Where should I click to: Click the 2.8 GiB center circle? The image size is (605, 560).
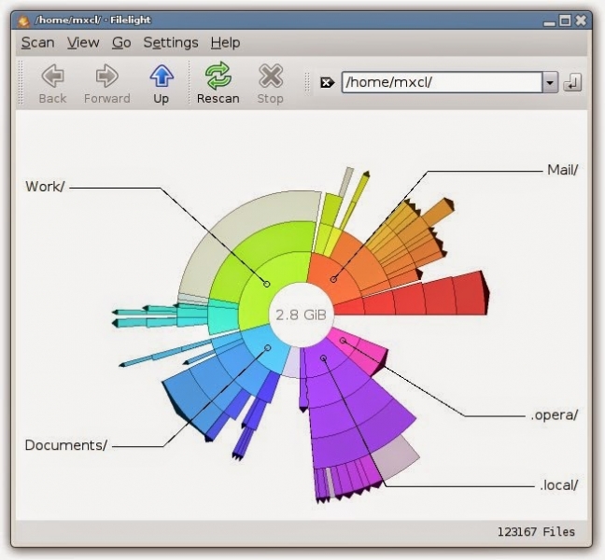click(x=300, y=315)
